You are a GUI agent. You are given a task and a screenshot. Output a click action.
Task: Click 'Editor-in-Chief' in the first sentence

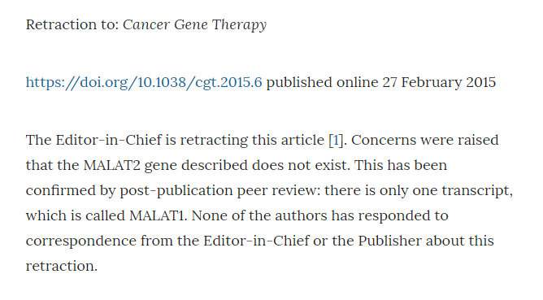coord(109,140)
